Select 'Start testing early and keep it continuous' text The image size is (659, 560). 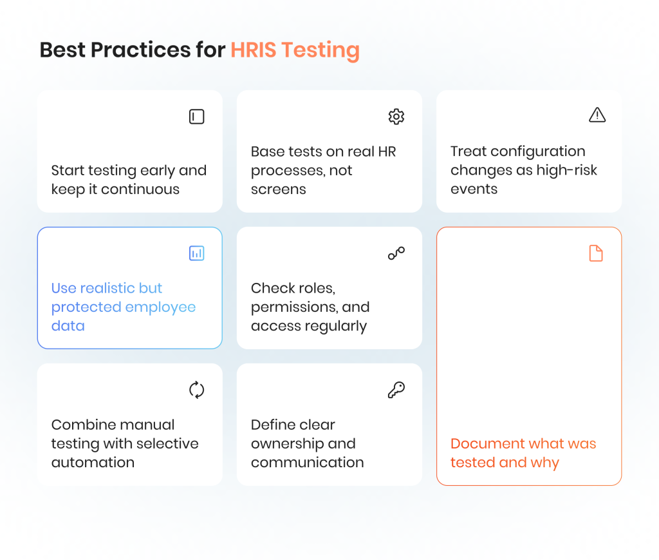[129, 180]
